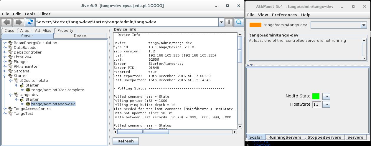
Task: Click the down-arrow go button beside path
Action: 229,22
